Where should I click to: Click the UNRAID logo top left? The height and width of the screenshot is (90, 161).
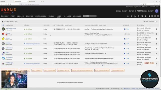pos(9,10)
